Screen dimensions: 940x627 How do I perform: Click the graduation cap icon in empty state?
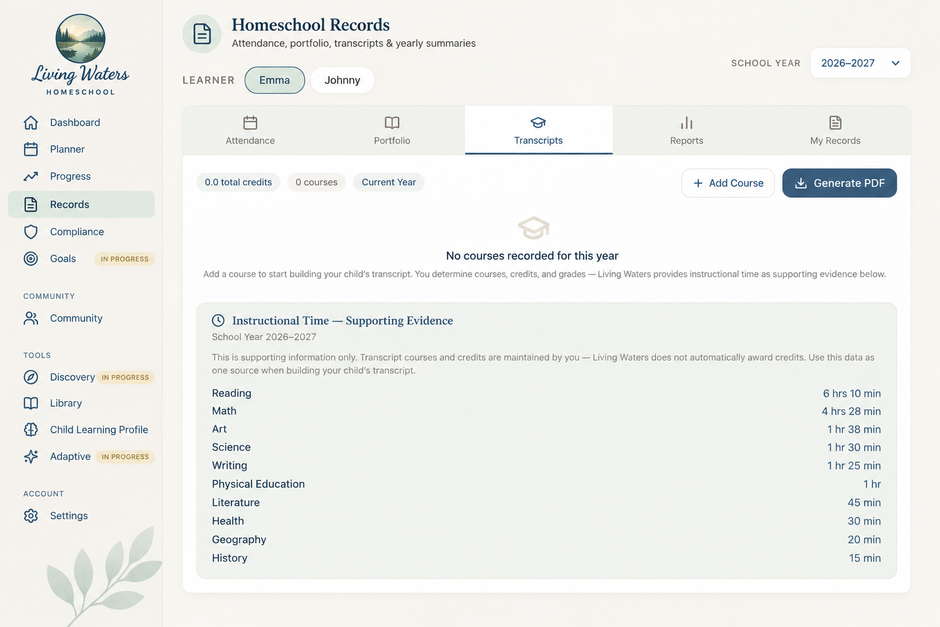[533, 228]
